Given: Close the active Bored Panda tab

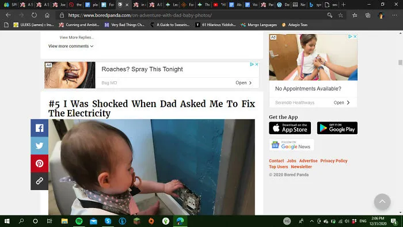Looking at the screenshot, I should click(127, 5).
